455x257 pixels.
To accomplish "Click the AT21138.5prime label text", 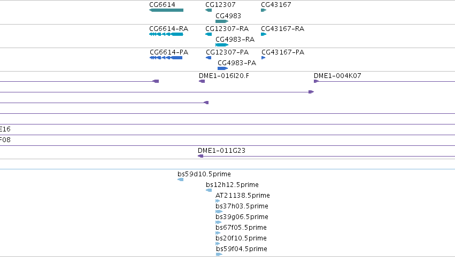I will pos(243,196).
